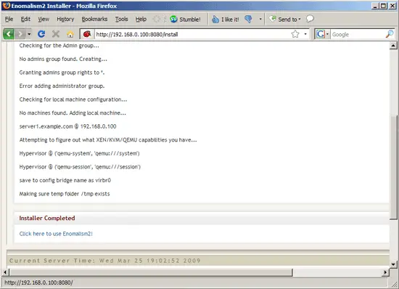
Task: Go back with the green back arrow
Action: [9, 34]
